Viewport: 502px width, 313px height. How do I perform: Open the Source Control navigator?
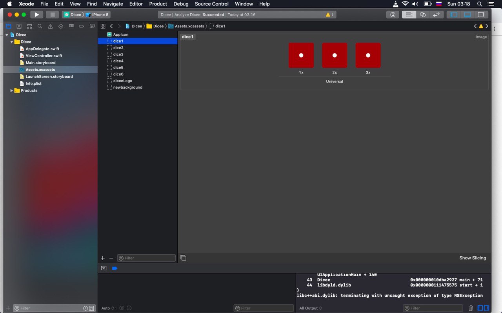[x=19, y=26]
